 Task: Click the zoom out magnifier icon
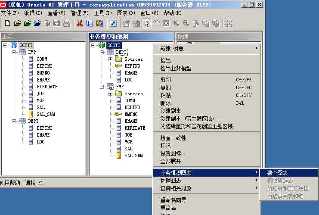(186, 23)
